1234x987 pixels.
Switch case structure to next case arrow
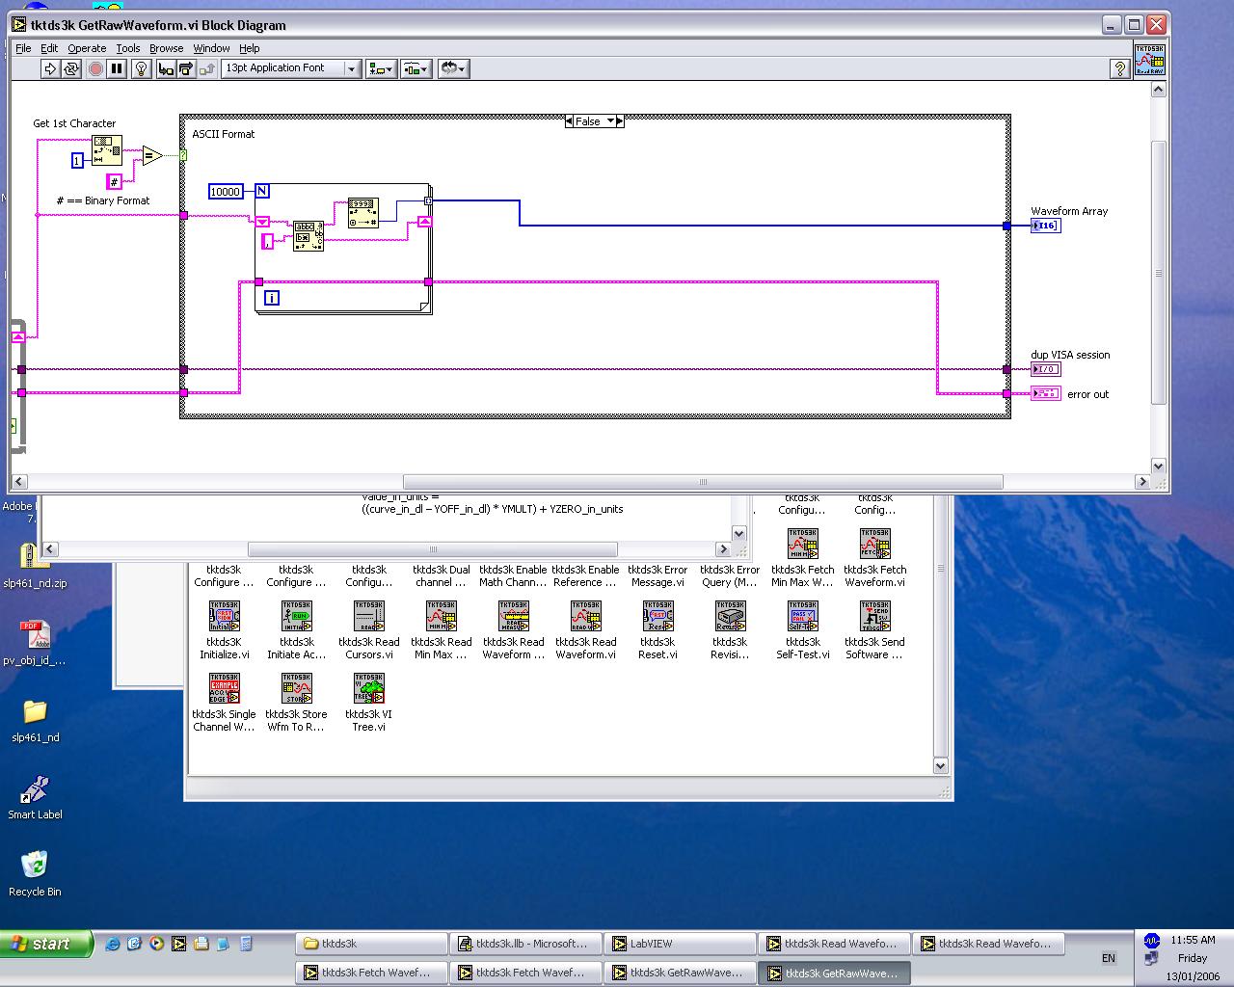(x=620, y=121)
